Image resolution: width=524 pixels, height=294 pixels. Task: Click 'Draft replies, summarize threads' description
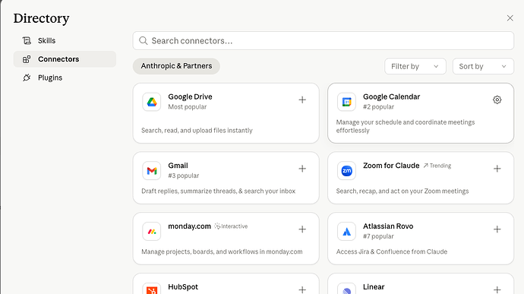tap(218, 191)
